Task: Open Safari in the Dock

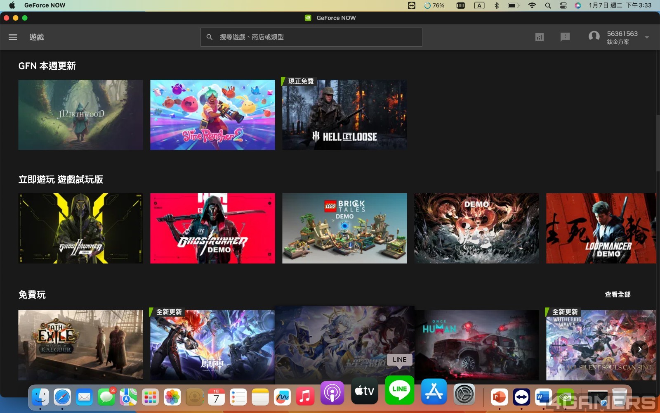Action: click(x=62, y=397)
